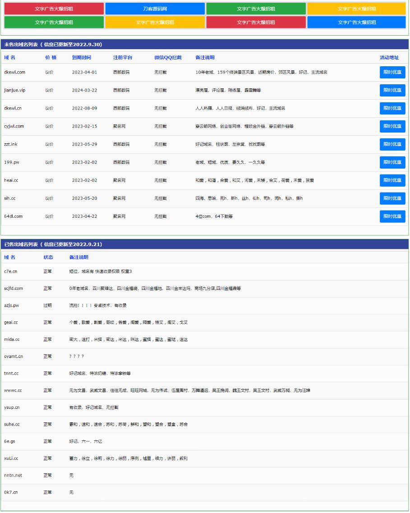Select the 微信QQ拦截 column header

pos(168,58)
